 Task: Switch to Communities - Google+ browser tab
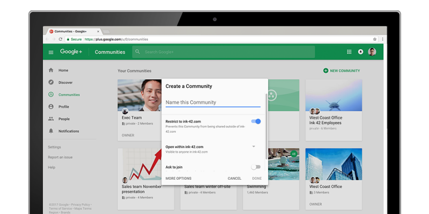pyautogui.click(x=73, y=32)
